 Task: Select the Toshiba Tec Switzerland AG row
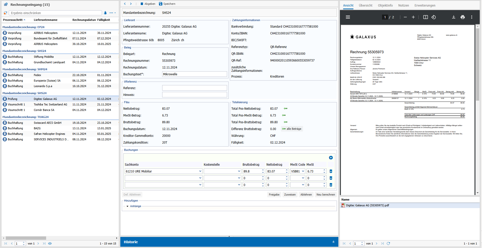click(60, 104)
